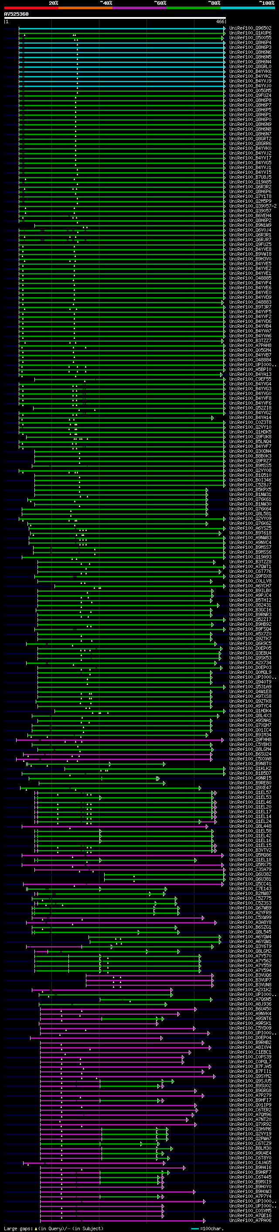Open hit UniRef100_Q76K61

pos(250,499)
